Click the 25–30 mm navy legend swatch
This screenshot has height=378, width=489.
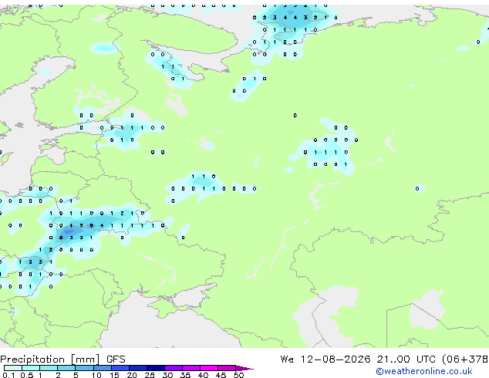coord(156,368)
